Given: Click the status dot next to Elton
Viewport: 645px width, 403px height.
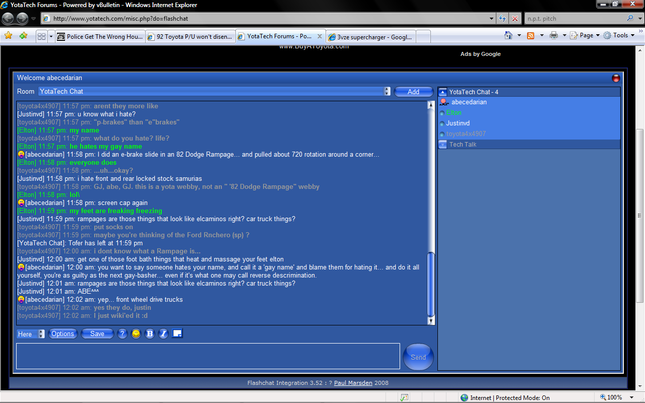Looking at the screenshot, I should (x=442, y=113).
